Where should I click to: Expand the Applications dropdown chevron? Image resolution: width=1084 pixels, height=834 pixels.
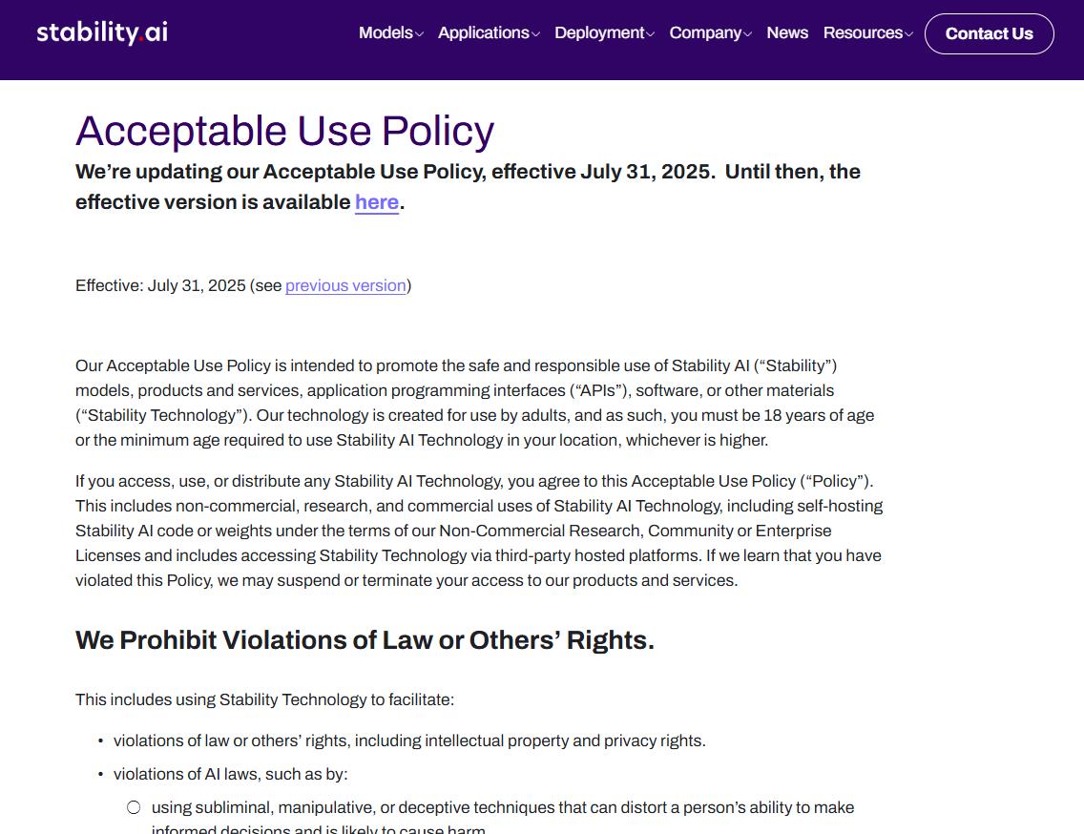[x=536, y=35]
